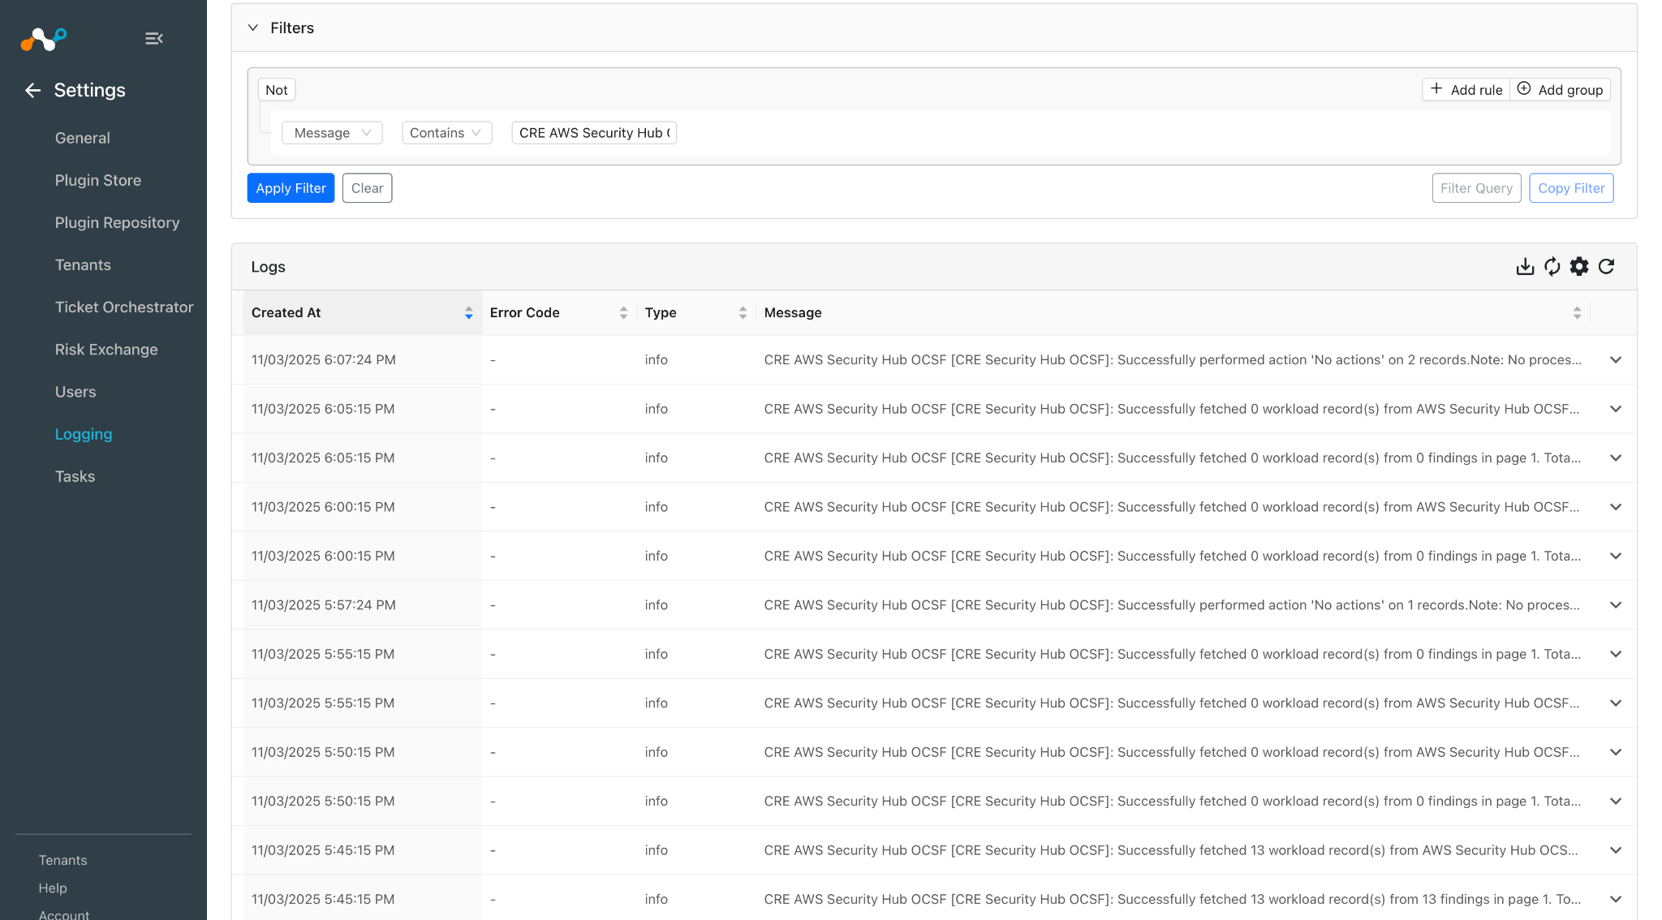This screenshot has height=920, width=1662.
Task: Select the Logging menu item
Action: tap(84, 434)
